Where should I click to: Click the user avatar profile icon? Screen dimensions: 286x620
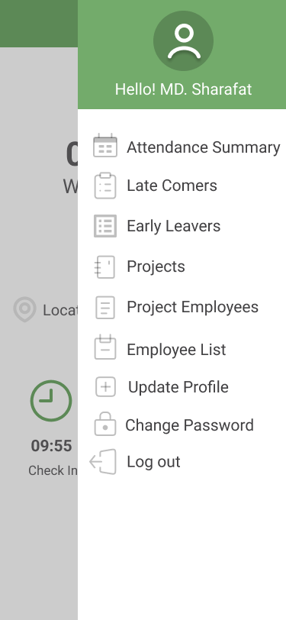click(x=183, y=40)
